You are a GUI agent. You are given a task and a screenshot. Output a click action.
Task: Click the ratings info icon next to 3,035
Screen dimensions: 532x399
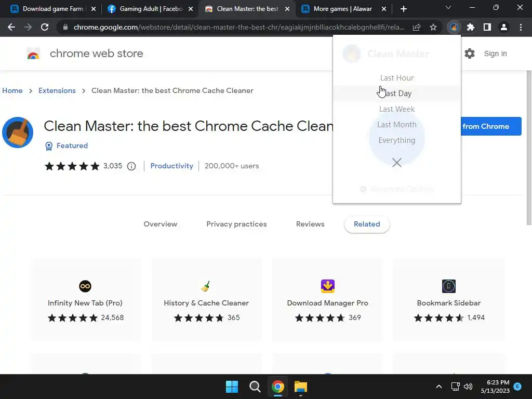(x=131, y=166)
